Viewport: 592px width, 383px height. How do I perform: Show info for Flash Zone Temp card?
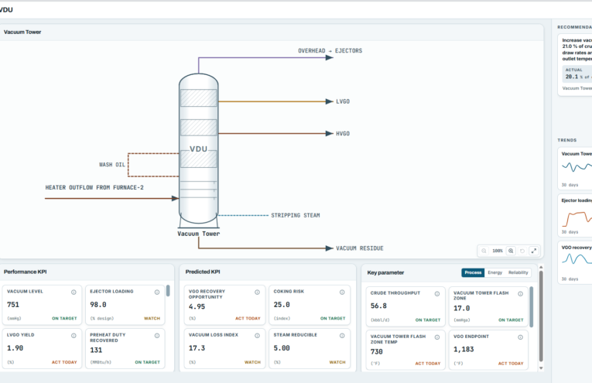point(436,337)
